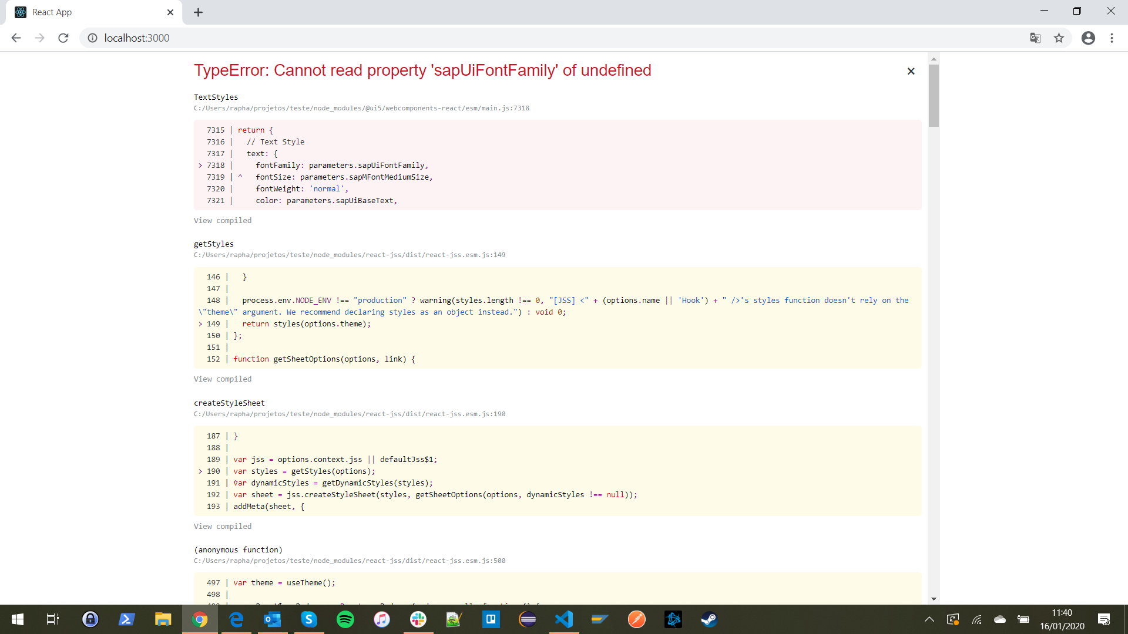
Task: Click the Google Translate icon in the address bar
Action: [1036, 38]
